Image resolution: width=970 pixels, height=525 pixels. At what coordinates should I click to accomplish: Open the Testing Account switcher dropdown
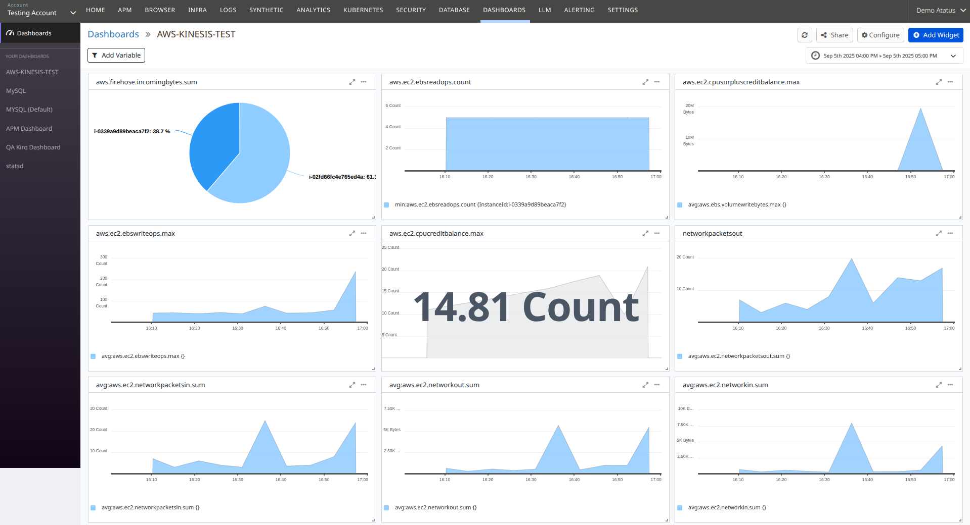click(40, 11)
